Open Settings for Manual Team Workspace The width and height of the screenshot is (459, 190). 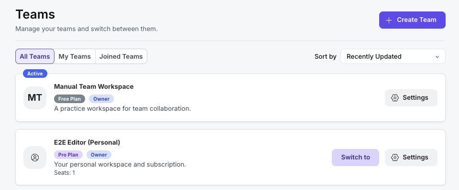411,98
